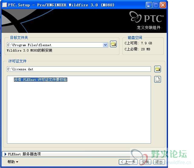Go back with 上一步 button
The height and width of the screenshot is (168, 194).
(x=128, y=162)
